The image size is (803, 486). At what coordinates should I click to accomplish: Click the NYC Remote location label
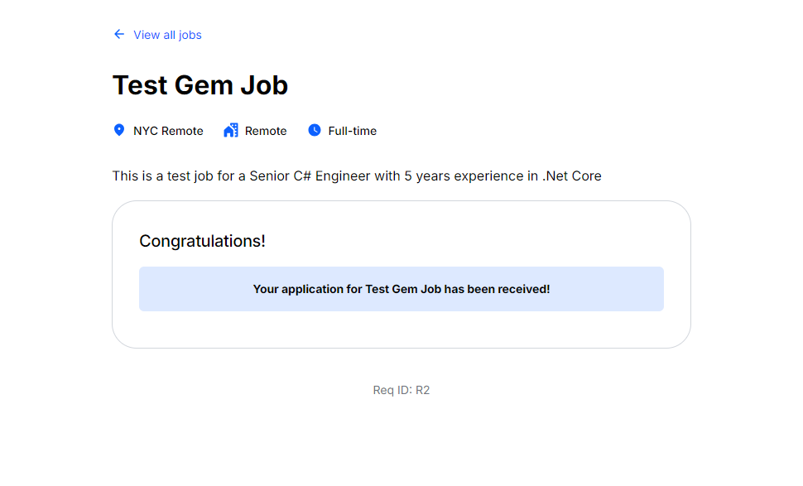168,131
